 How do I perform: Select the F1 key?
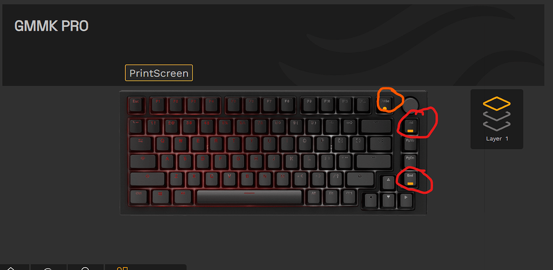[x=158, y=104]
